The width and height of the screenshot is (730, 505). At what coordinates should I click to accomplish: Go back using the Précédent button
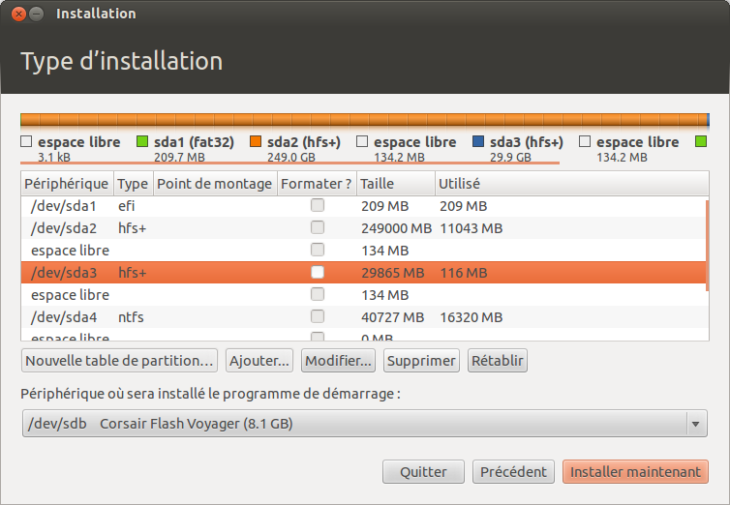[x=513, y=472]
